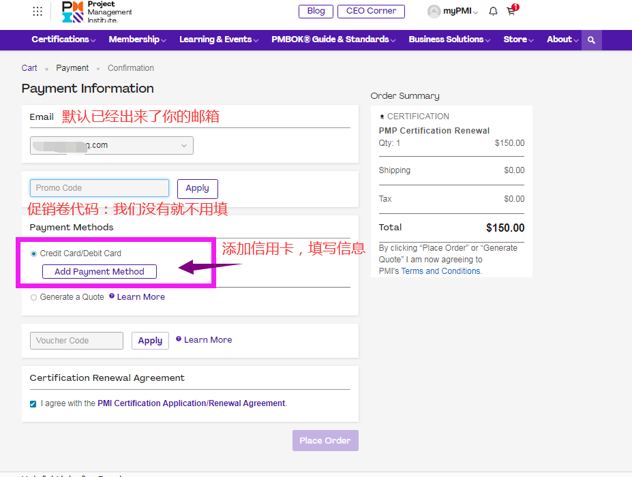This screenshot has height=477, width=632.
Task: Apply the voucher code
Action: coord(150,341)
